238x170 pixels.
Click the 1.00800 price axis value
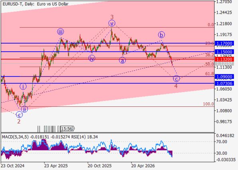tap(224, 111)
